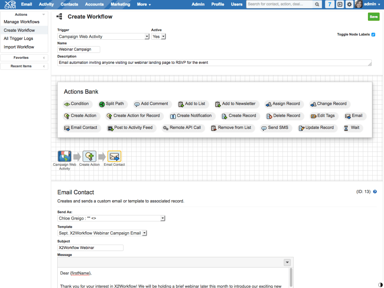Open the Create Workflow sidebar link
The image size is (384, 288).
pyautogui.click(x=19, y=30)
